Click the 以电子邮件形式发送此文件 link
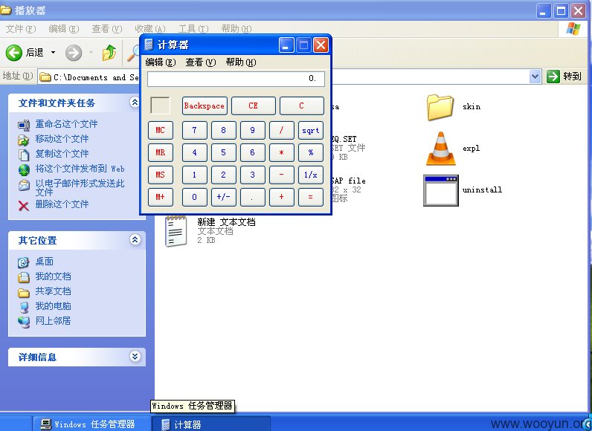Screen dimensions: 592x431 pyautogui.click(x=80, y=187)
